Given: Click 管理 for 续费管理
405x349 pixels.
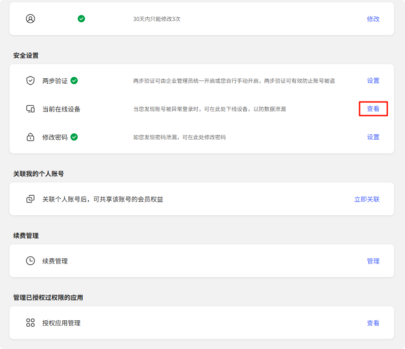Looking at the screenshot, I should click(x=373, y=261).
